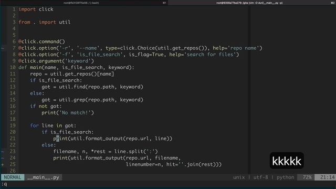Click util.get_repos() inside click.Choice on line 7

182,48
